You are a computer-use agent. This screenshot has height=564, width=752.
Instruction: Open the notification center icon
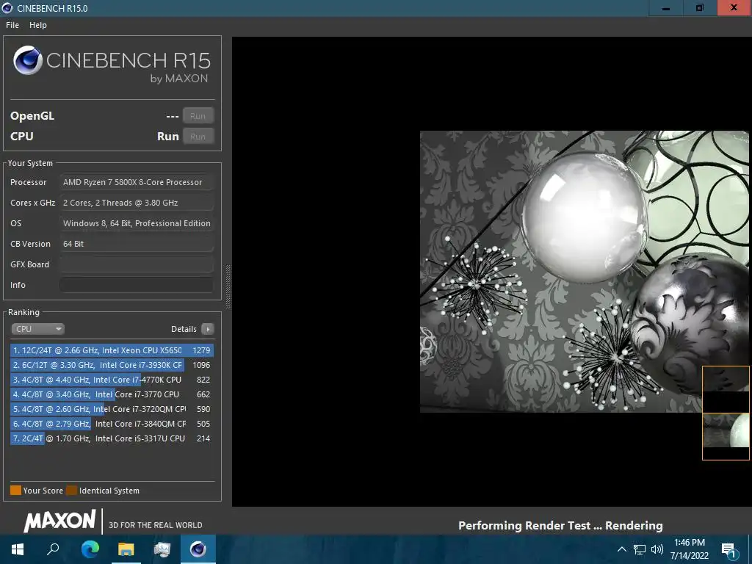click(x=728, y=550)
